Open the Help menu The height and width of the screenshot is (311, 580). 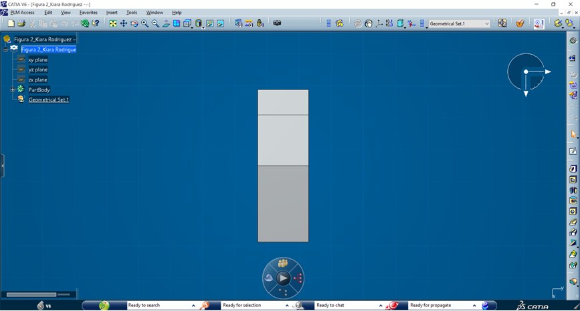[x=177, y=13]
